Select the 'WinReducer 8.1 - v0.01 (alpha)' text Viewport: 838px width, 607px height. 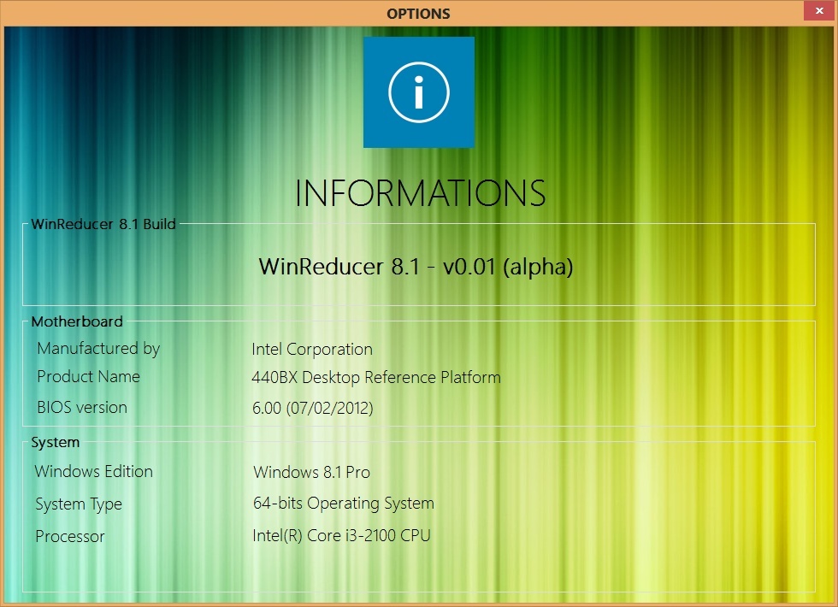tap(416, 266)
